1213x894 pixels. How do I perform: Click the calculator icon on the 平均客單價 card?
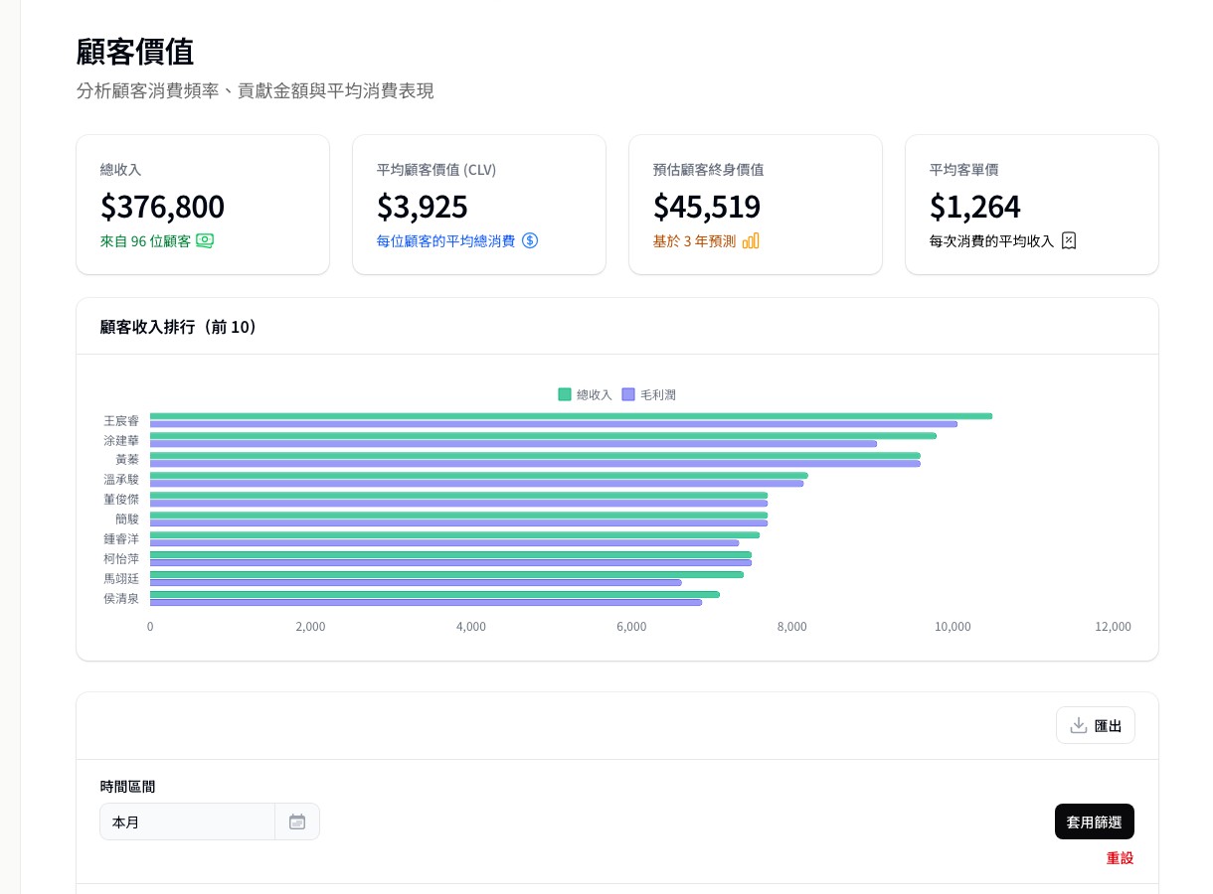click(x=1069, y=240)
